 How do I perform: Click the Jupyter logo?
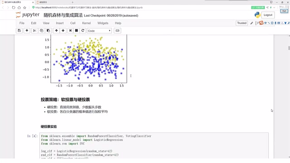click(x=28, y=15)
